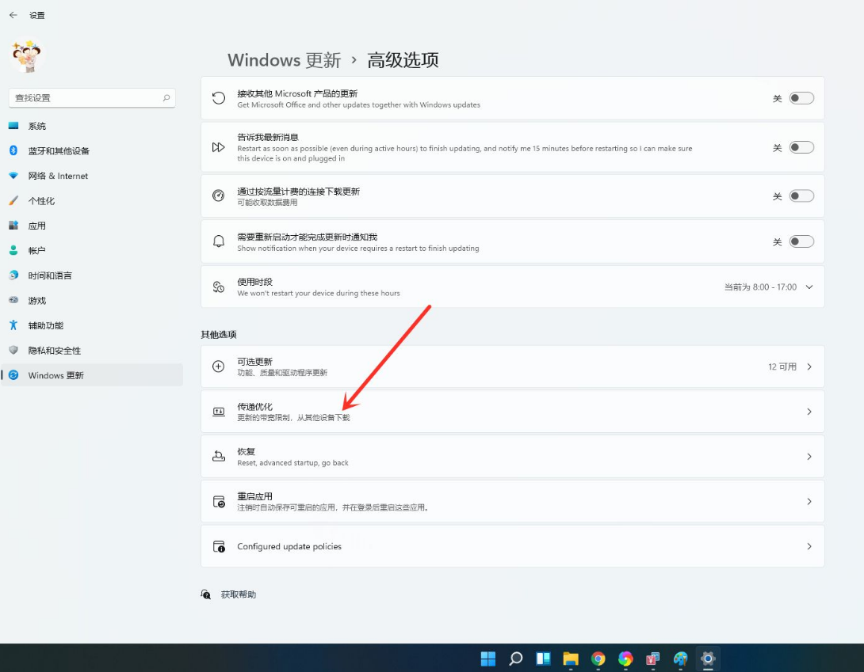
Task: Click the Windows Start button on taskbar
Action: click(x=488, y=659)
